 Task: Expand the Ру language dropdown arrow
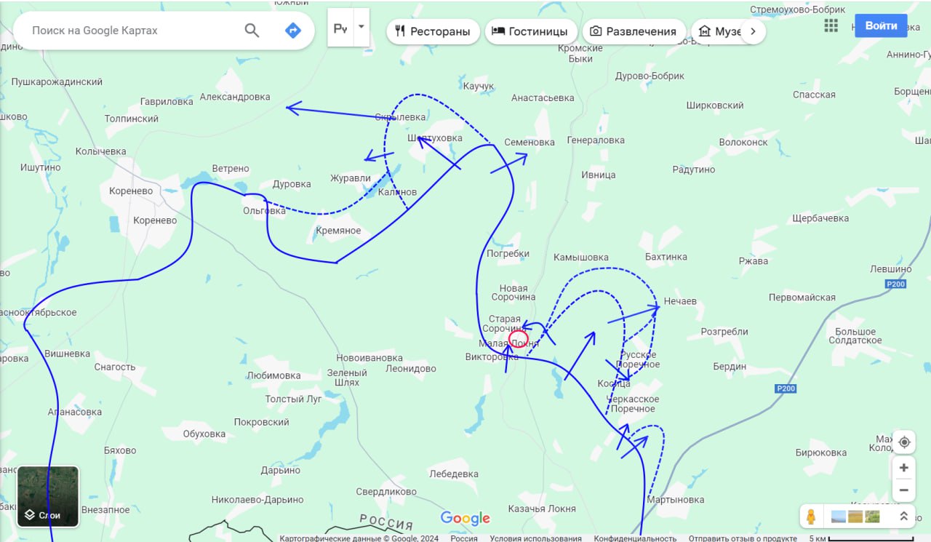tap(361, 28)
